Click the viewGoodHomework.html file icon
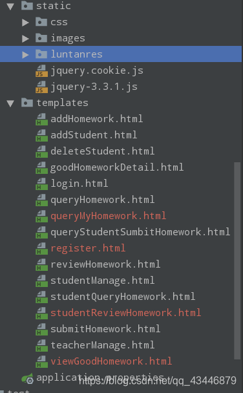 tap(41, 362)
